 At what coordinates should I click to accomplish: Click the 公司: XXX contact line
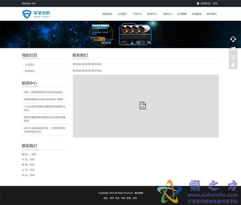click(28, 170)
